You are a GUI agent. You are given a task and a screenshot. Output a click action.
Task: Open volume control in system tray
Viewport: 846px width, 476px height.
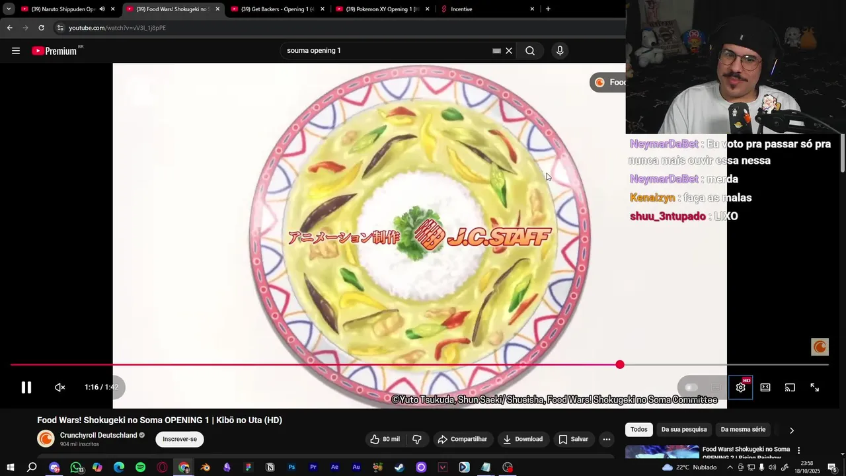click(x=773, y=467)
